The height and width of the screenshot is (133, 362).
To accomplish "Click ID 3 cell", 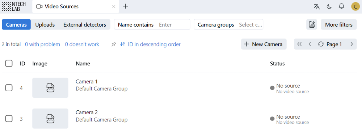I will (x=21, y=119).
